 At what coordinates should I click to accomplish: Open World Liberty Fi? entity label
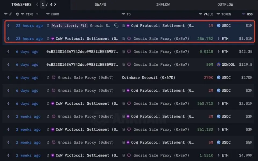[69, 25]
